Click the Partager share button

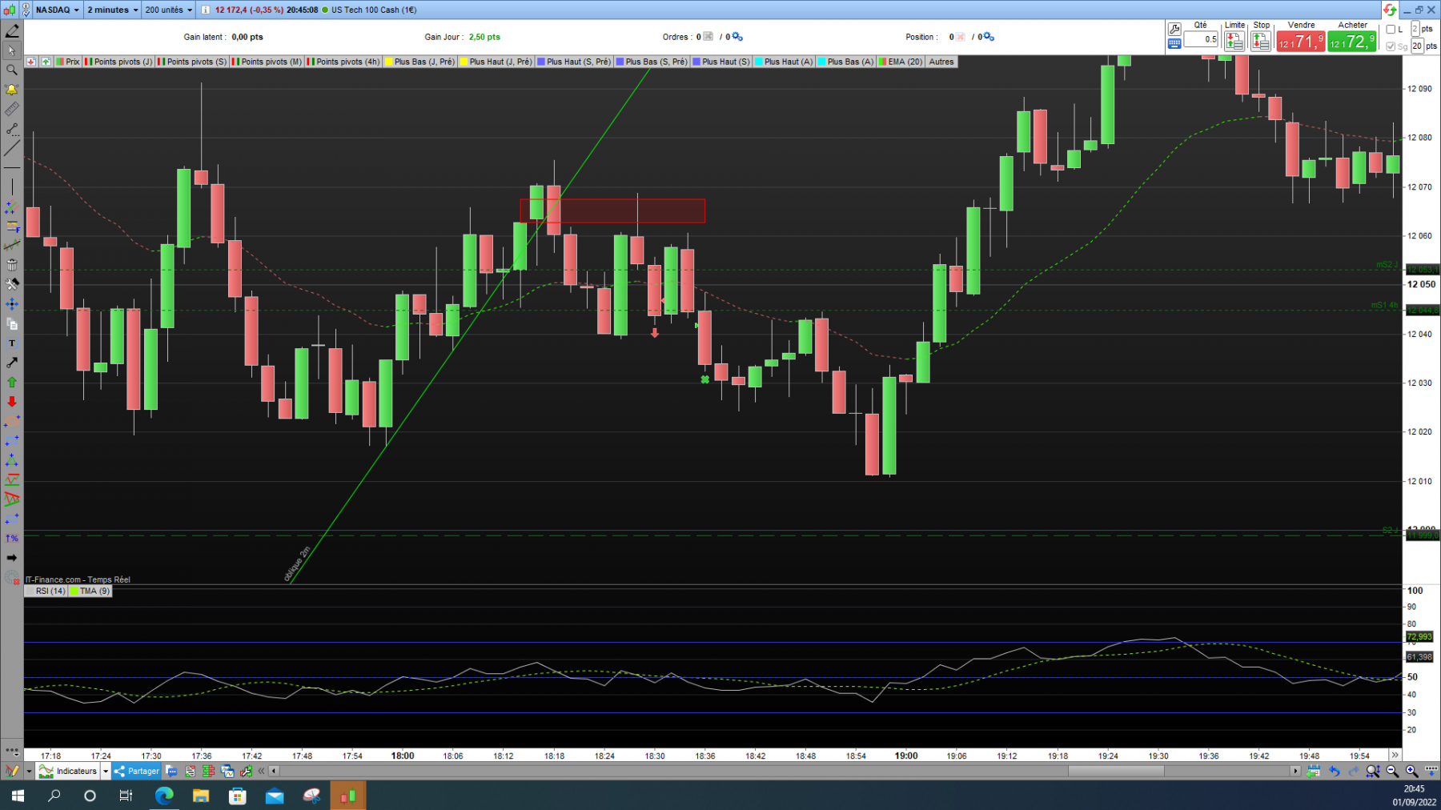tap(137, 771)
